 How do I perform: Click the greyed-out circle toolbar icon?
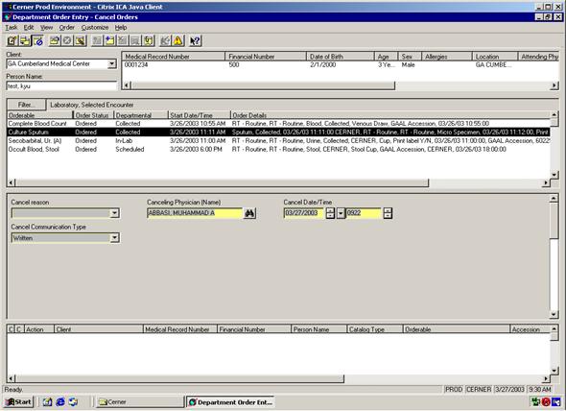click(x=67, y=41)
